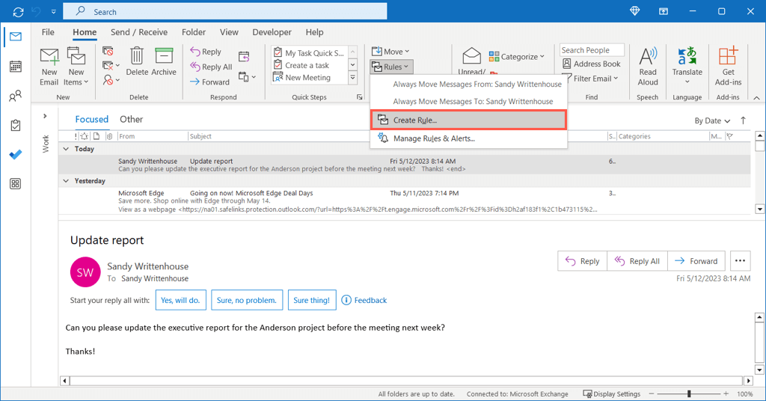Expand the Quick Steps gallery
The image size is (766, 401).
coord(353,78)
